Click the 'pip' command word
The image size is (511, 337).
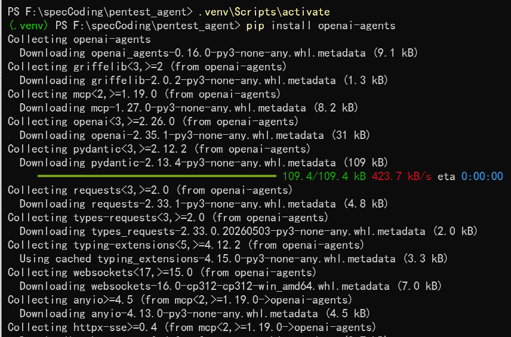pyautogui.click(x=255, y=26)
